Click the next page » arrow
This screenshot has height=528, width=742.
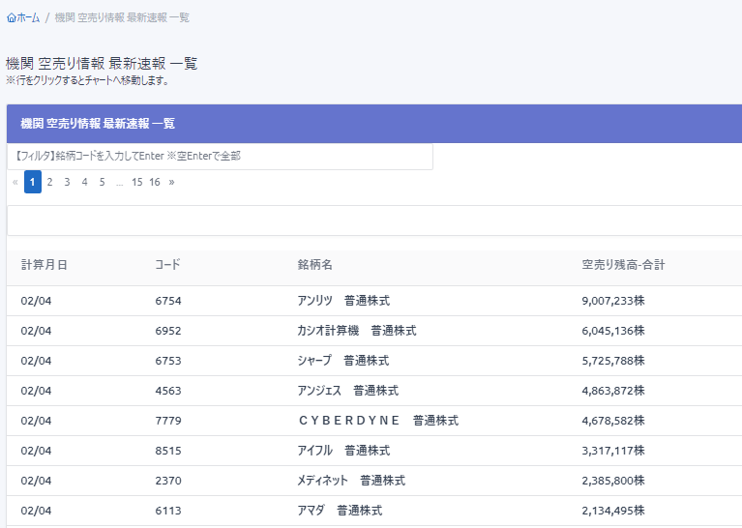point(171,182)
